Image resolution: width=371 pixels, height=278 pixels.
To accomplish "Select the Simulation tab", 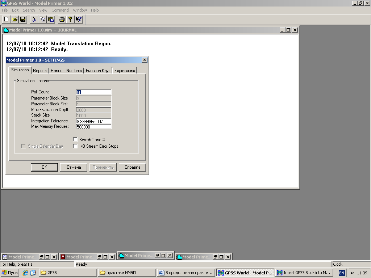I will coord(20,70).
